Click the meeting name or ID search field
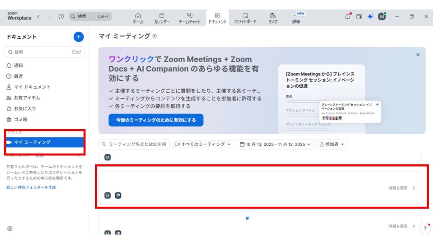The image size is (433, 244). pos(134,144)
